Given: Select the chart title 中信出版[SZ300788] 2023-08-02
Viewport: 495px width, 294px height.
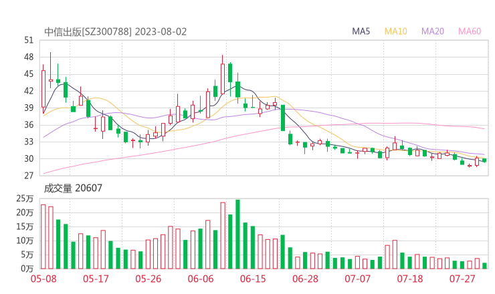Looking at the screenshot, I should 116,31.
